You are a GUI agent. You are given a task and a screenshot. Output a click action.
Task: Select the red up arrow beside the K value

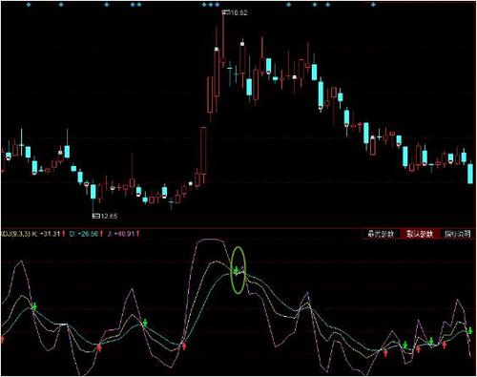[x=64, y=234]
